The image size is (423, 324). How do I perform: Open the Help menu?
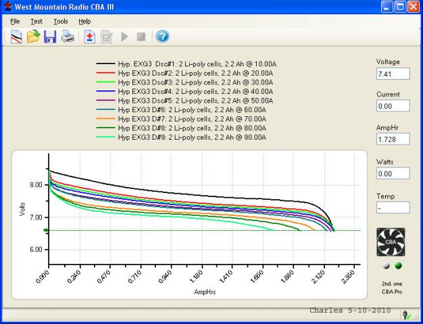point(84,22)
